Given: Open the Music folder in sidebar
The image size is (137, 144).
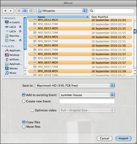Looking at the screenshot, I should tap(11, 73).
